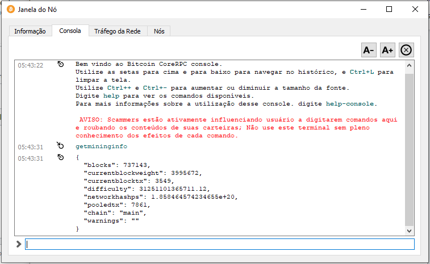Click the help-console keyword in welcome text
The width and height of the screenshot is (430, 264).
(x=350, y=104)
